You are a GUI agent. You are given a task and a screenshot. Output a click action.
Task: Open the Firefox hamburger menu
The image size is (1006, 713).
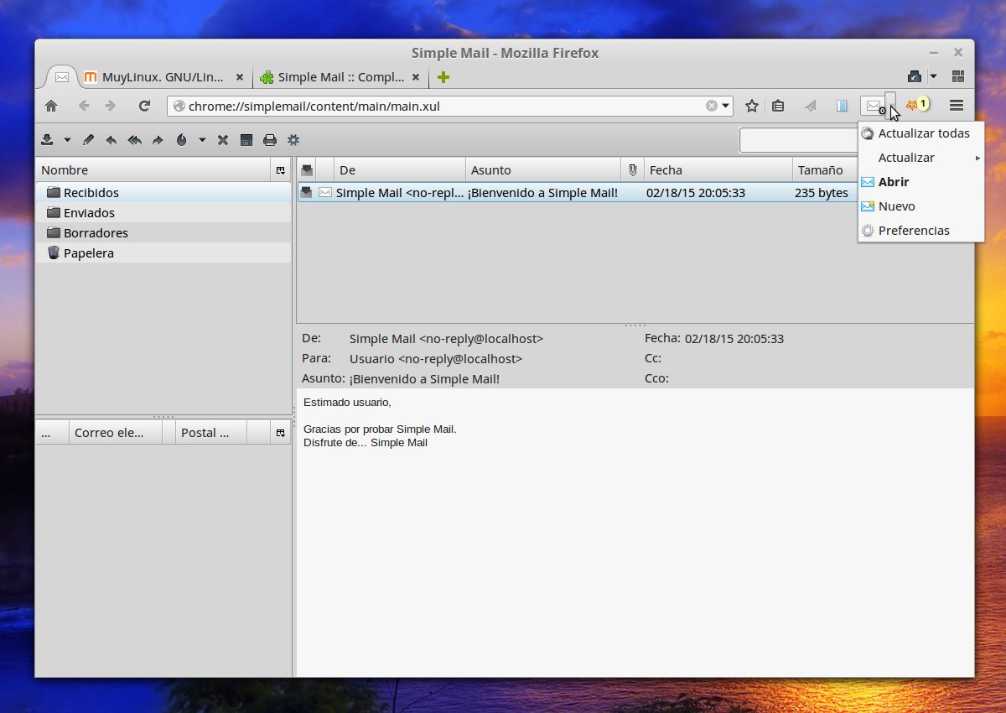click(x=957, y=106)
